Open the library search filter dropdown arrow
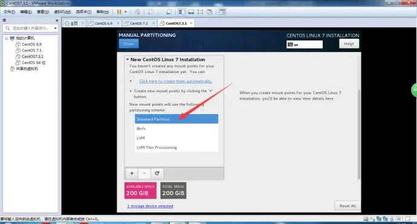The height and width of the screenshot is (224, 417). coord(56,28)
